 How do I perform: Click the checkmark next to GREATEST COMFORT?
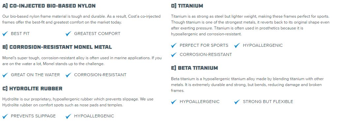tap(69, 34)
